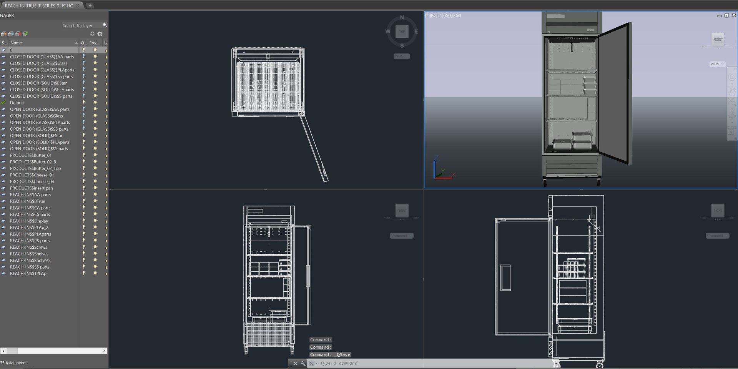Click the Set Current layer icon

pyautogui.click(x=25, y=34)
